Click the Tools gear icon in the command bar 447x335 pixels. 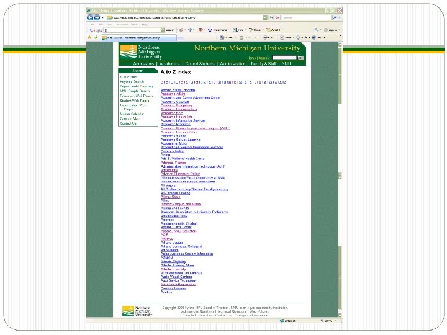(x=298, y=37)
